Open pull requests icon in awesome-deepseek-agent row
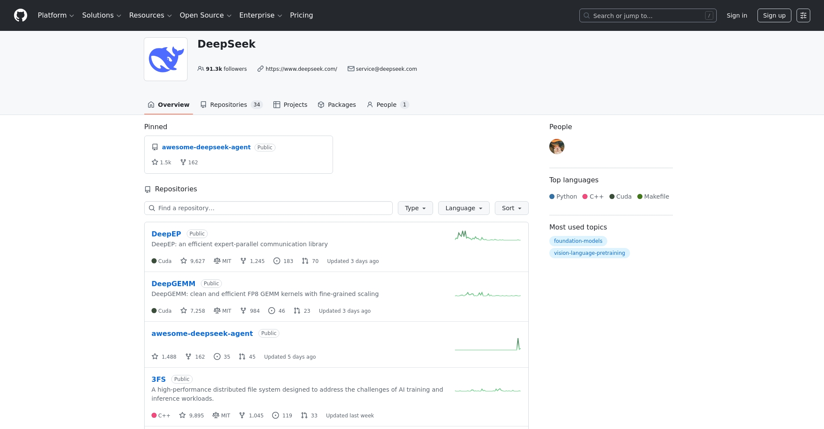This screenshot has height=429, width=824. (x=242, y=356)
